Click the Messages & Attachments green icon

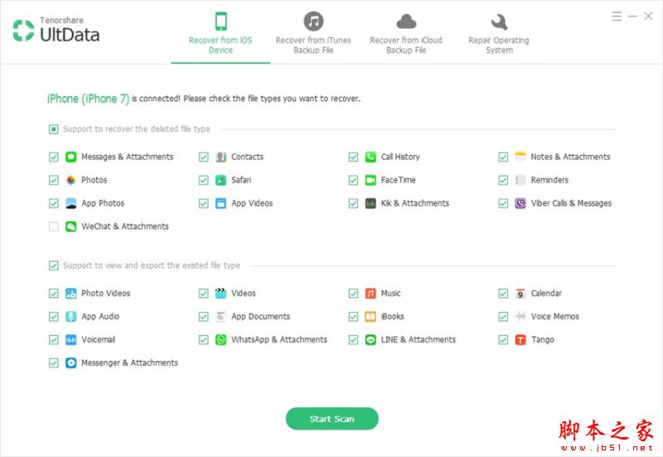click(70, 157)
